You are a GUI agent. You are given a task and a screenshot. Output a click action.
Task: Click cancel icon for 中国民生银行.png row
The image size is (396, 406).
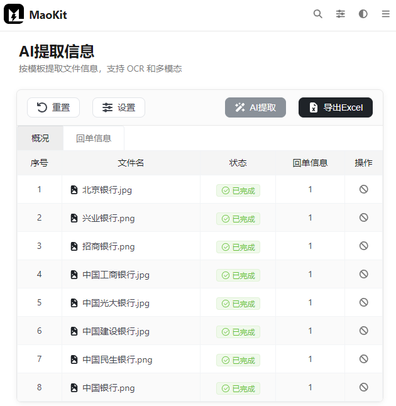point(363,359)
